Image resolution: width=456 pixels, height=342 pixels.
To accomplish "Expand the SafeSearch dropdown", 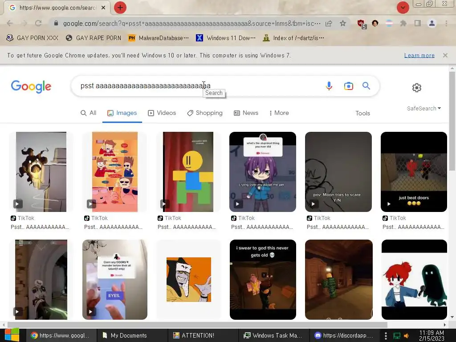I will click(x=424, y=109).
